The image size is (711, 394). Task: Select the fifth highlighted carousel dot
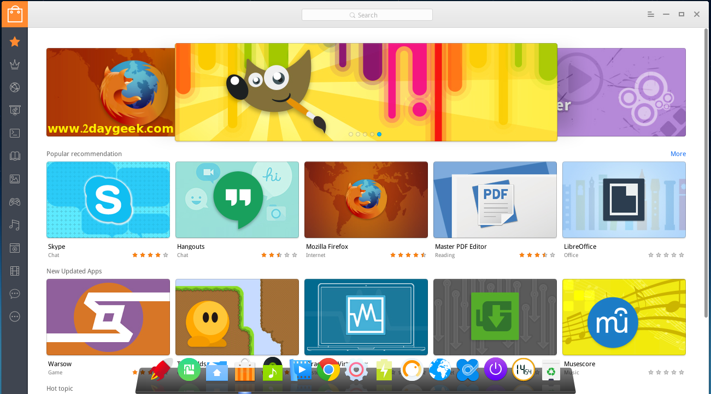(379, 134)
